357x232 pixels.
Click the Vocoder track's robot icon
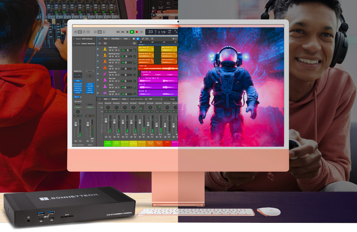(105, 93)
